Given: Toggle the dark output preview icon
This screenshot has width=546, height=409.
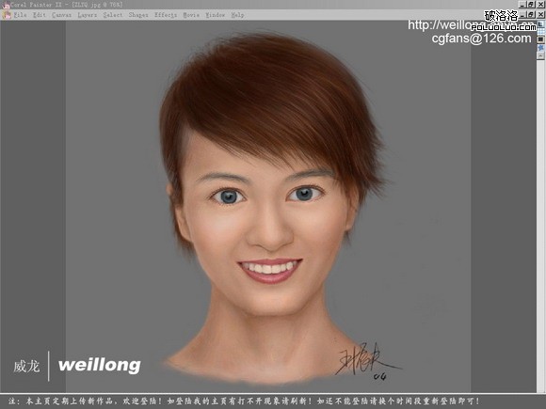Looking at the screenshot, I should tap(540, 39).
